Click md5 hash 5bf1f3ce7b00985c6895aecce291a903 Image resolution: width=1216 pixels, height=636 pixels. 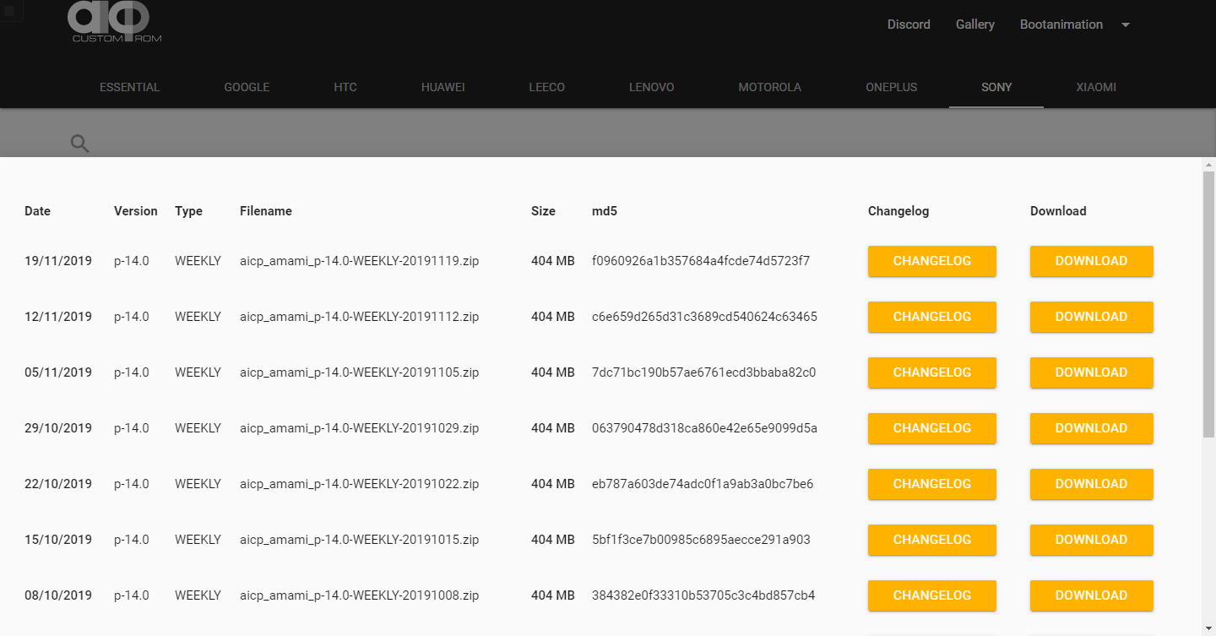701,540
